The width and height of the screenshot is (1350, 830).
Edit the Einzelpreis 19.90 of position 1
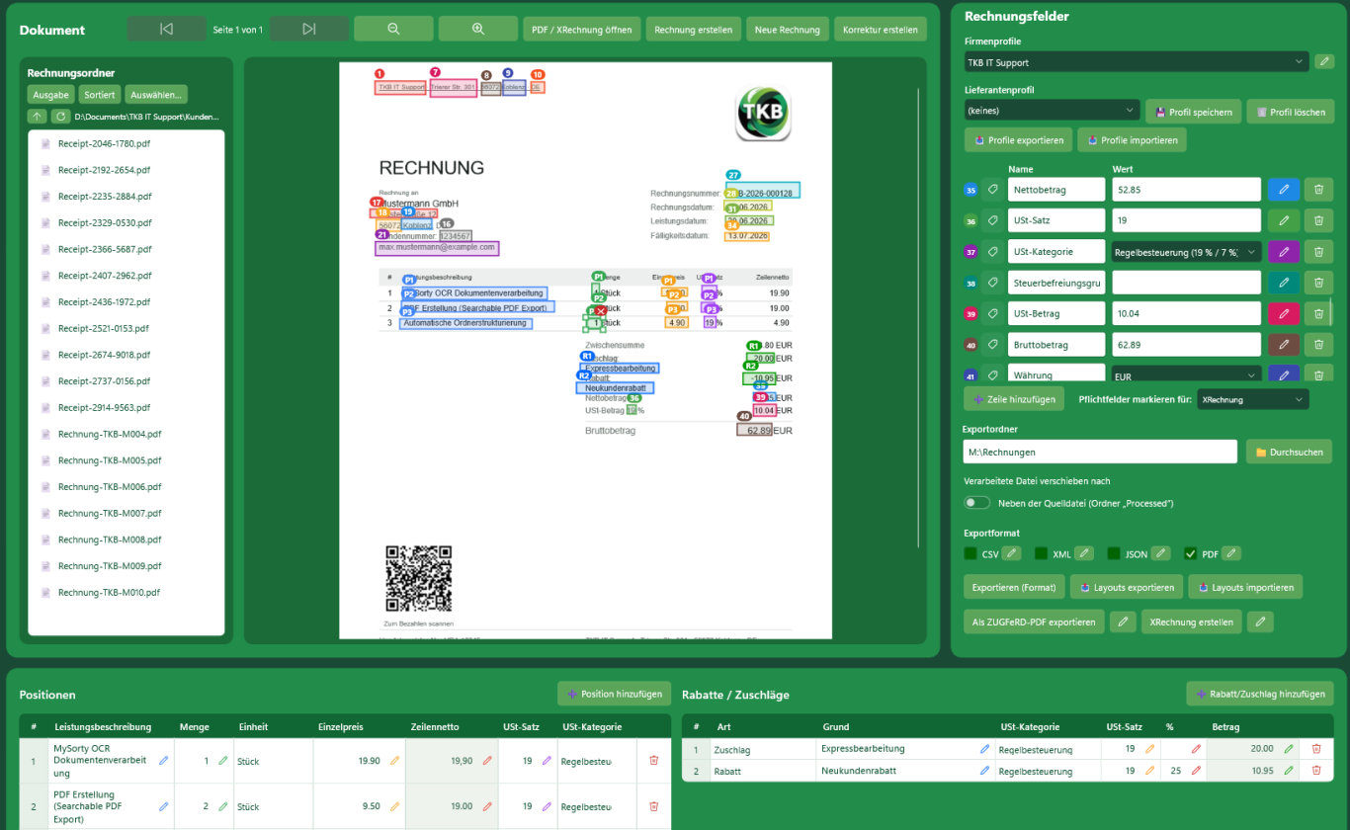tap(394, 761)
